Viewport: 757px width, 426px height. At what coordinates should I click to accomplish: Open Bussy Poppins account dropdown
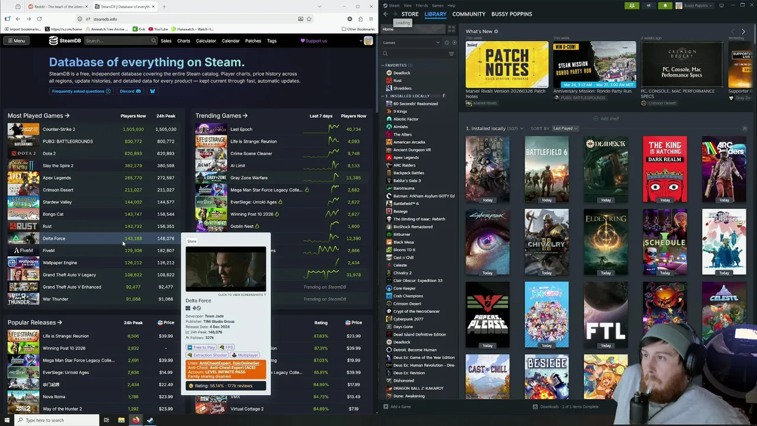pos(695,5)
